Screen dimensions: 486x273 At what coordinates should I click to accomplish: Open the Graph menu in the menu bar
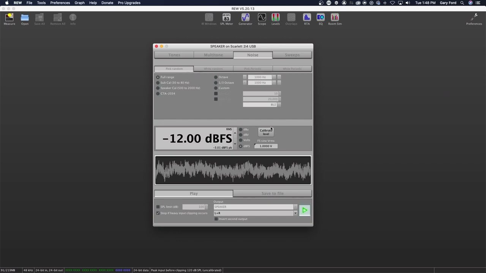pos(79,3)
